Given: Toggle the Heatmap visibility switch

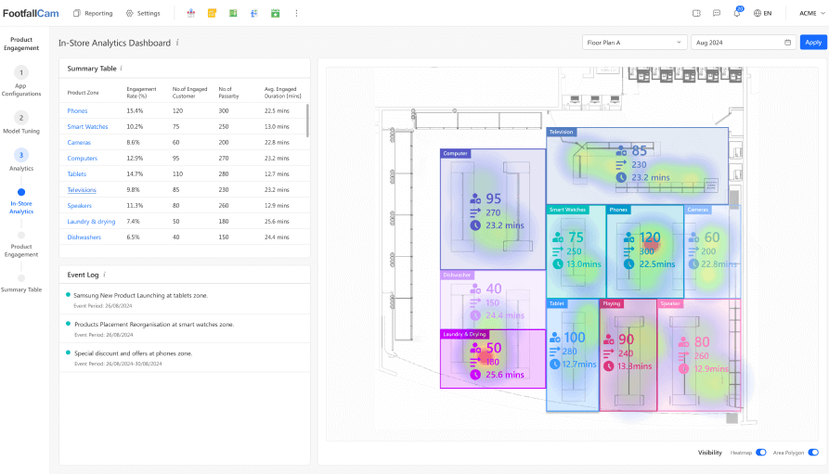Looking at the screenshot, I should [x=761, y=453].
